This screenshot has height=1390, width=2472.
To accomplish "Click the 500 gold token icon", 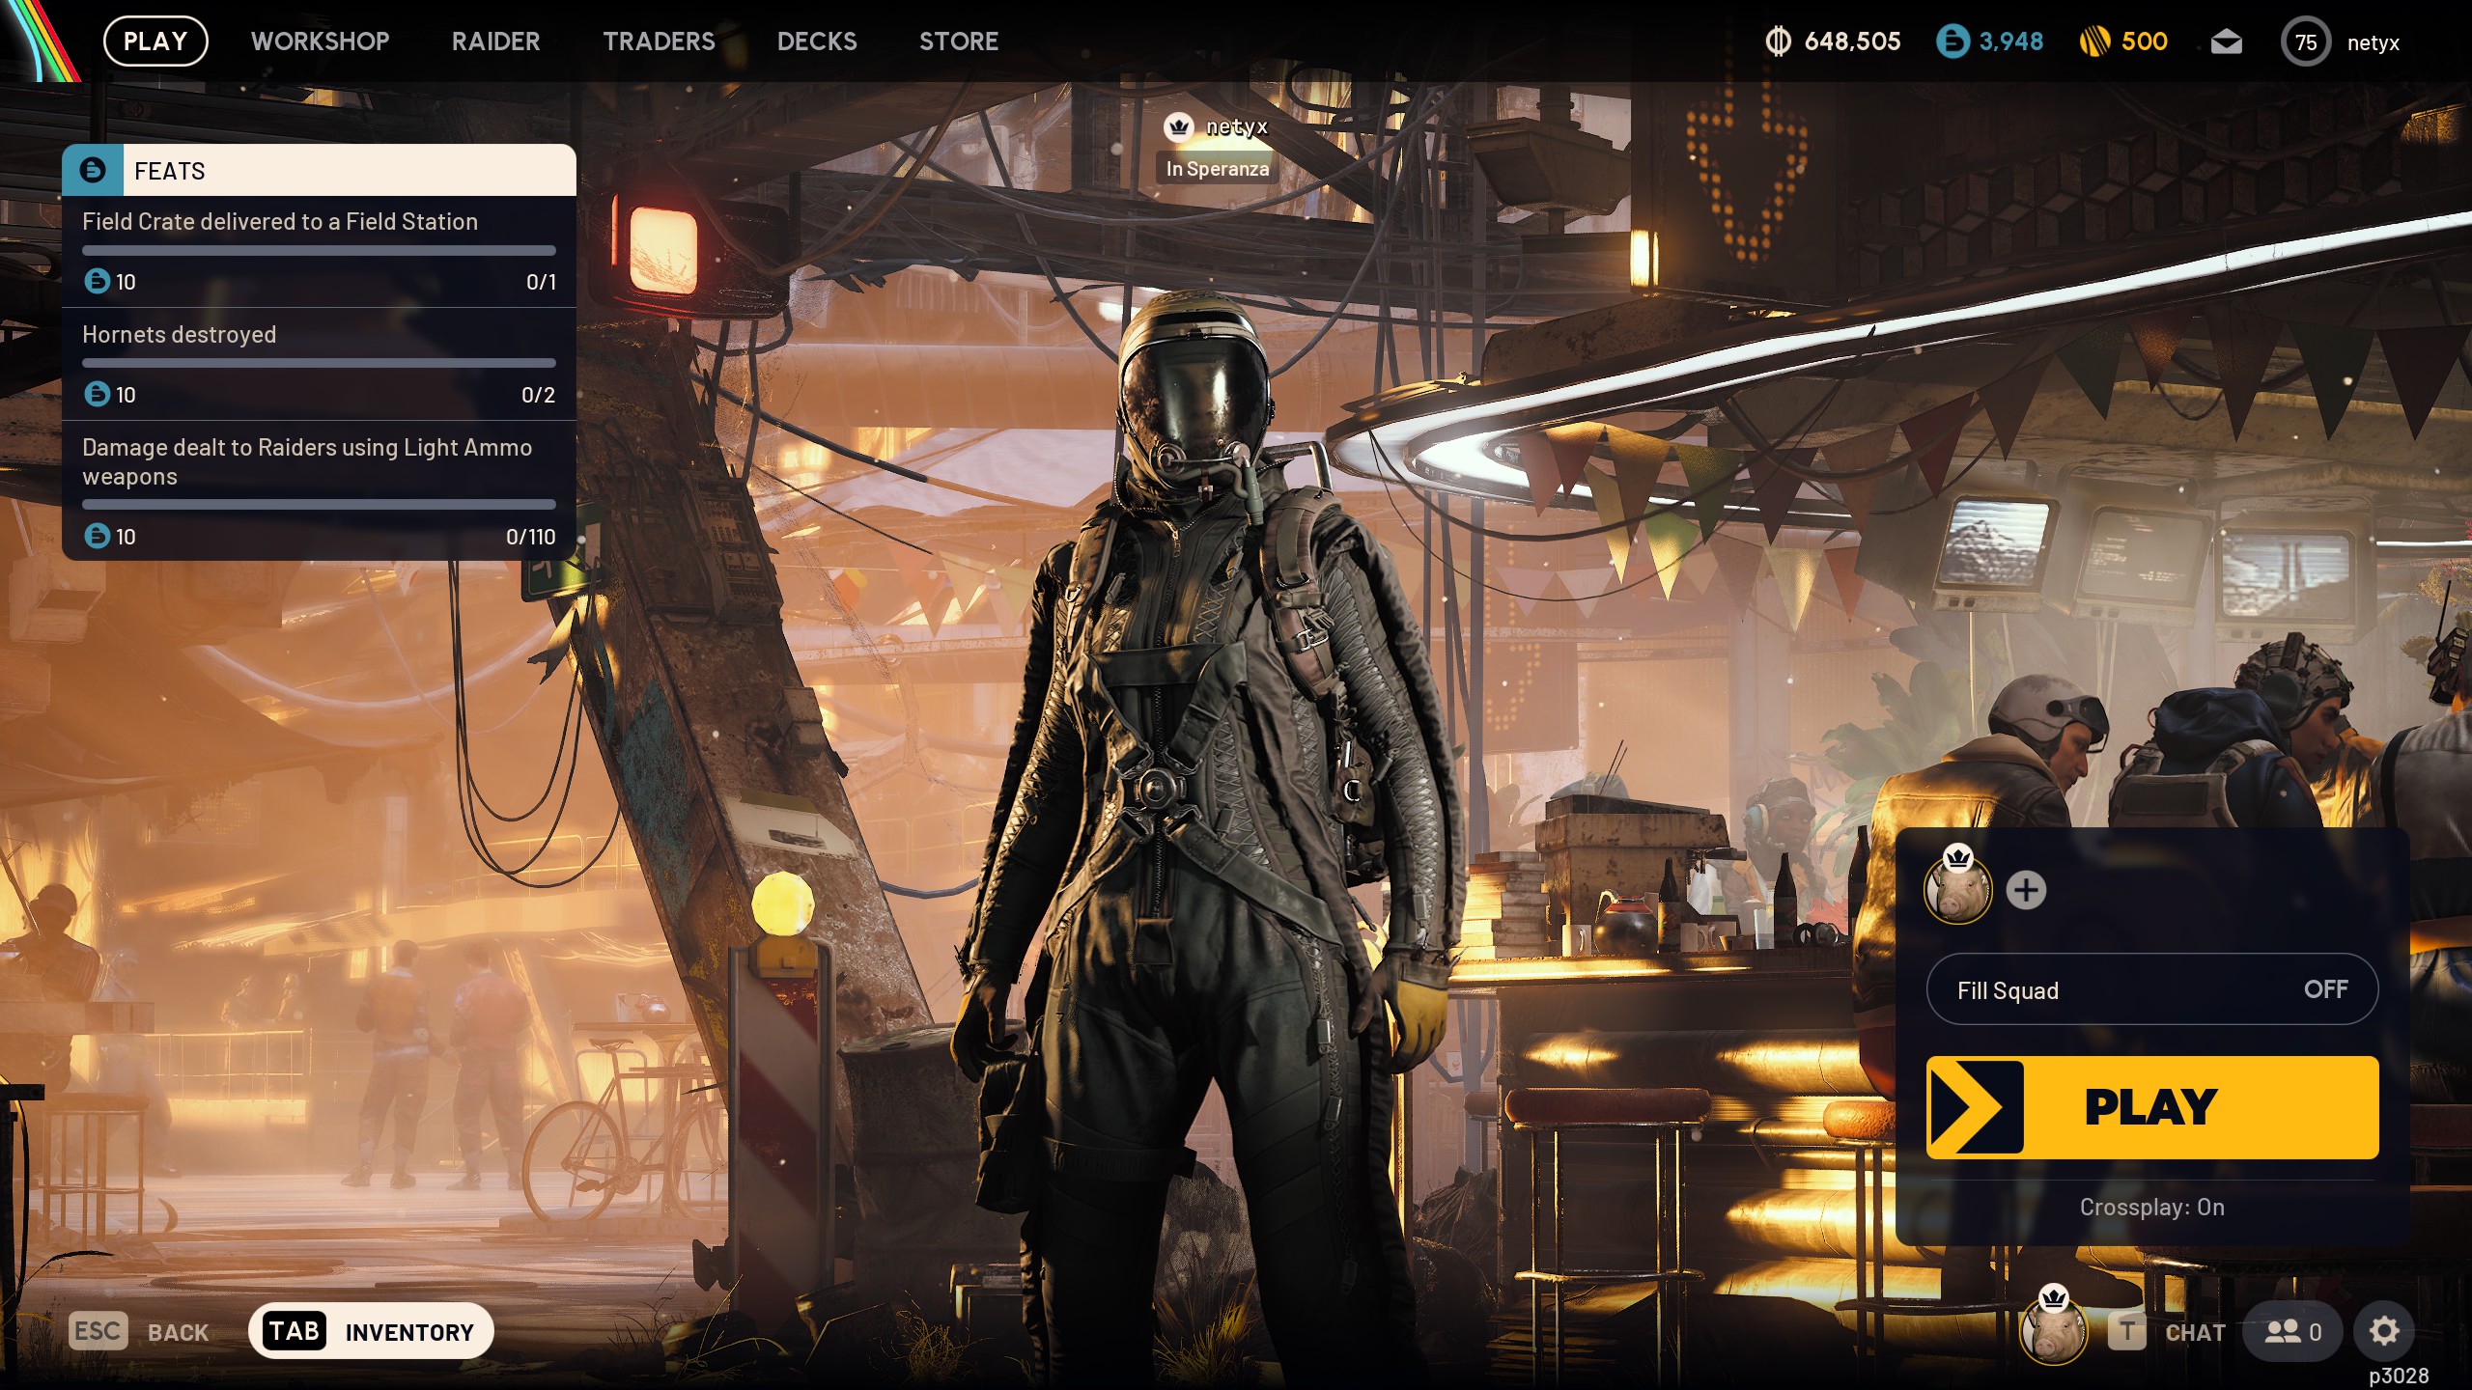I will (2094, 42).
